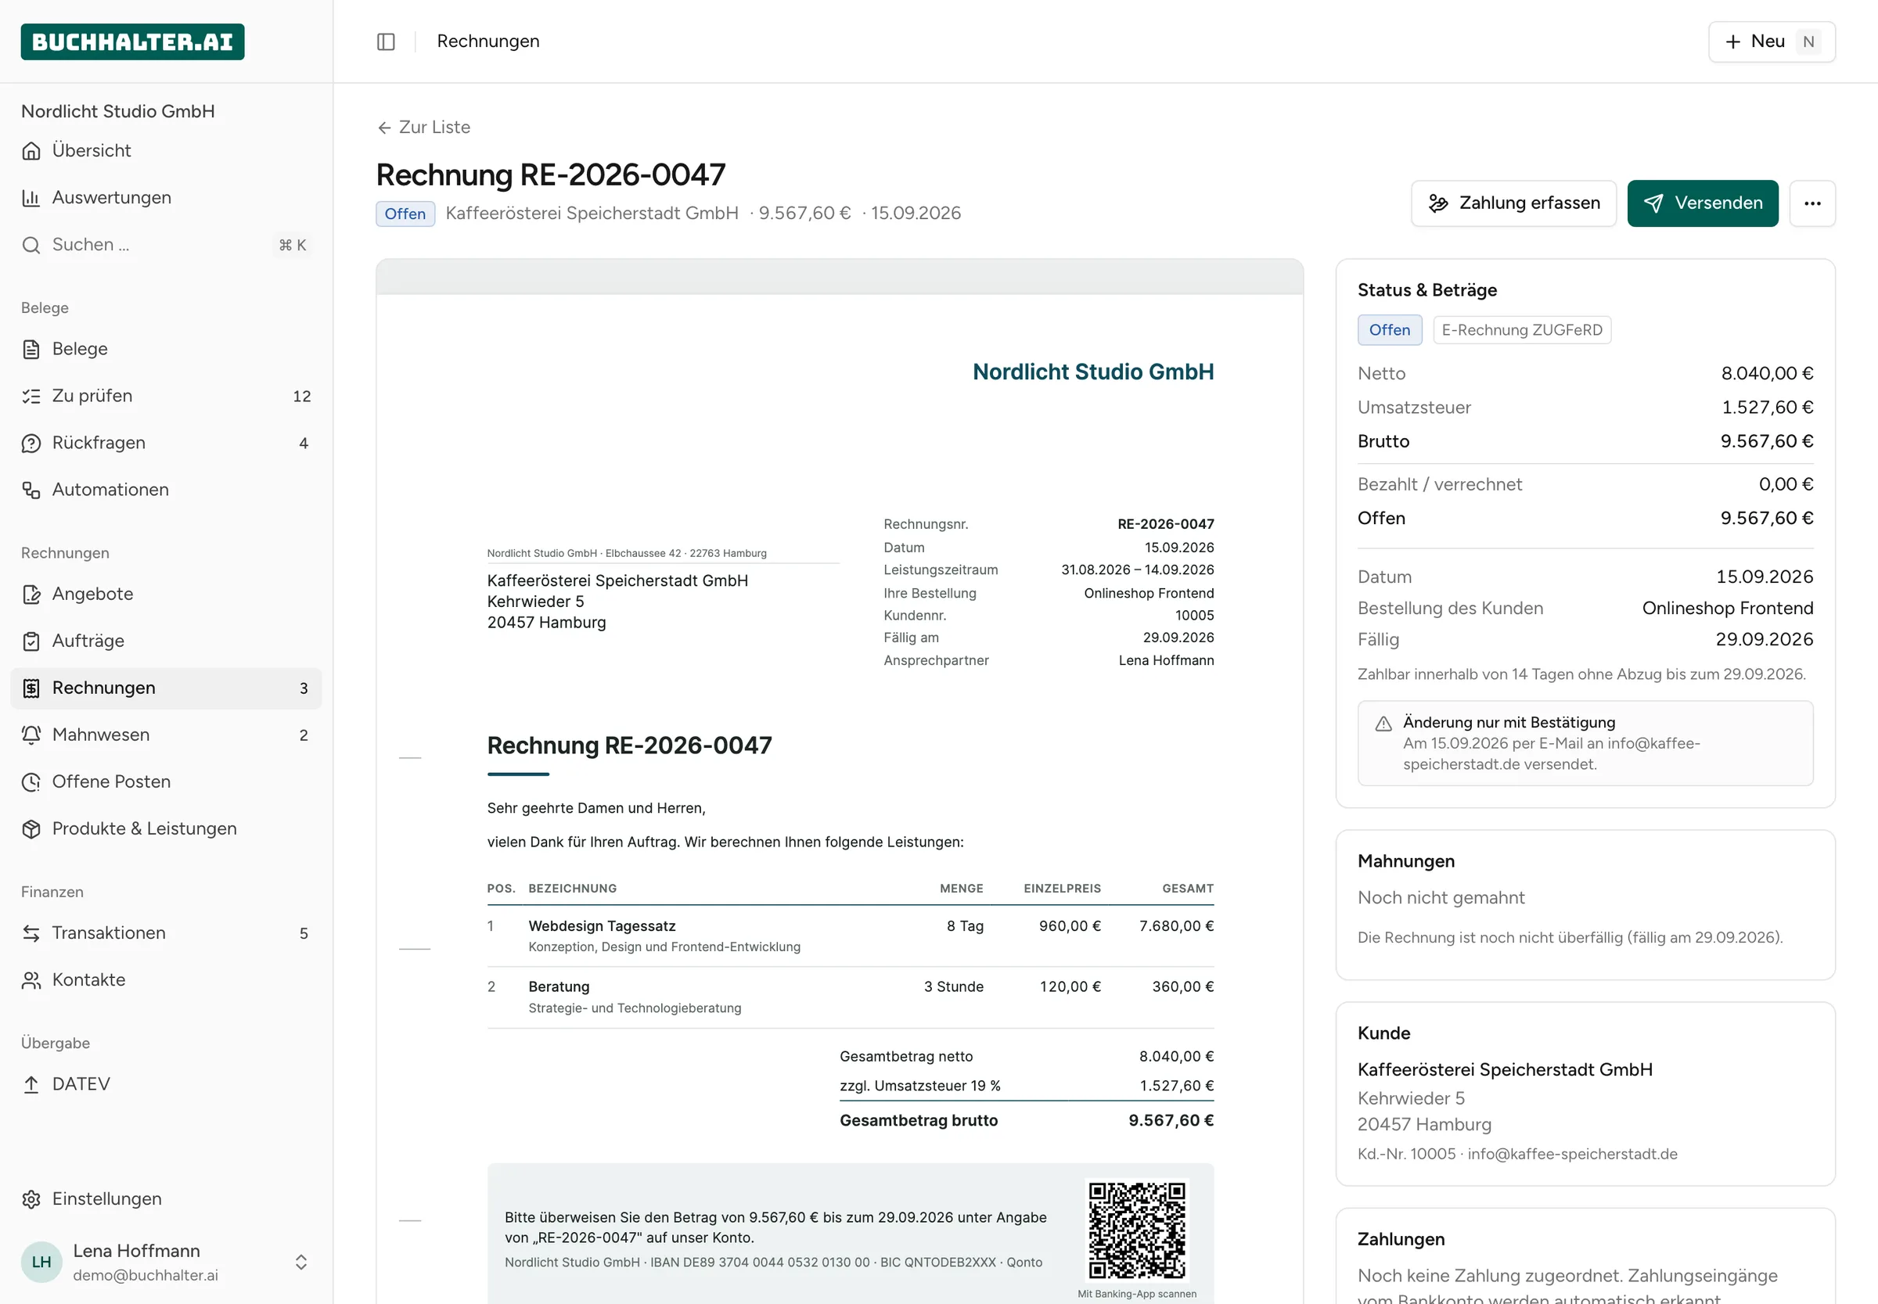Click the Zu prüfen count 12

[301, 397]
